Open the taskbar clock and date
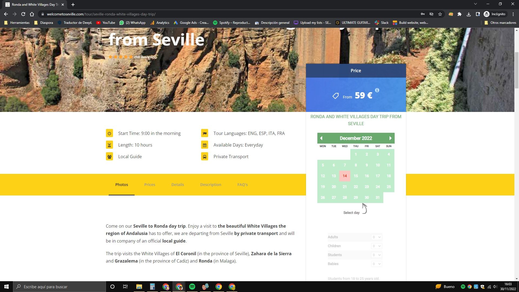Viewport: 519px width, 292px height. click(508, 287)
